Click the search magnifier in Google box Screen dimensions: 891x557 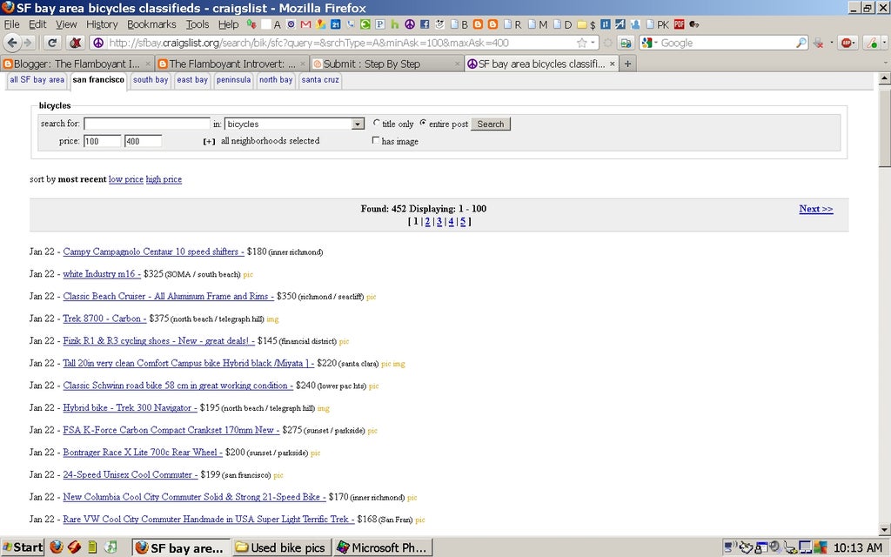coord(801,43)
